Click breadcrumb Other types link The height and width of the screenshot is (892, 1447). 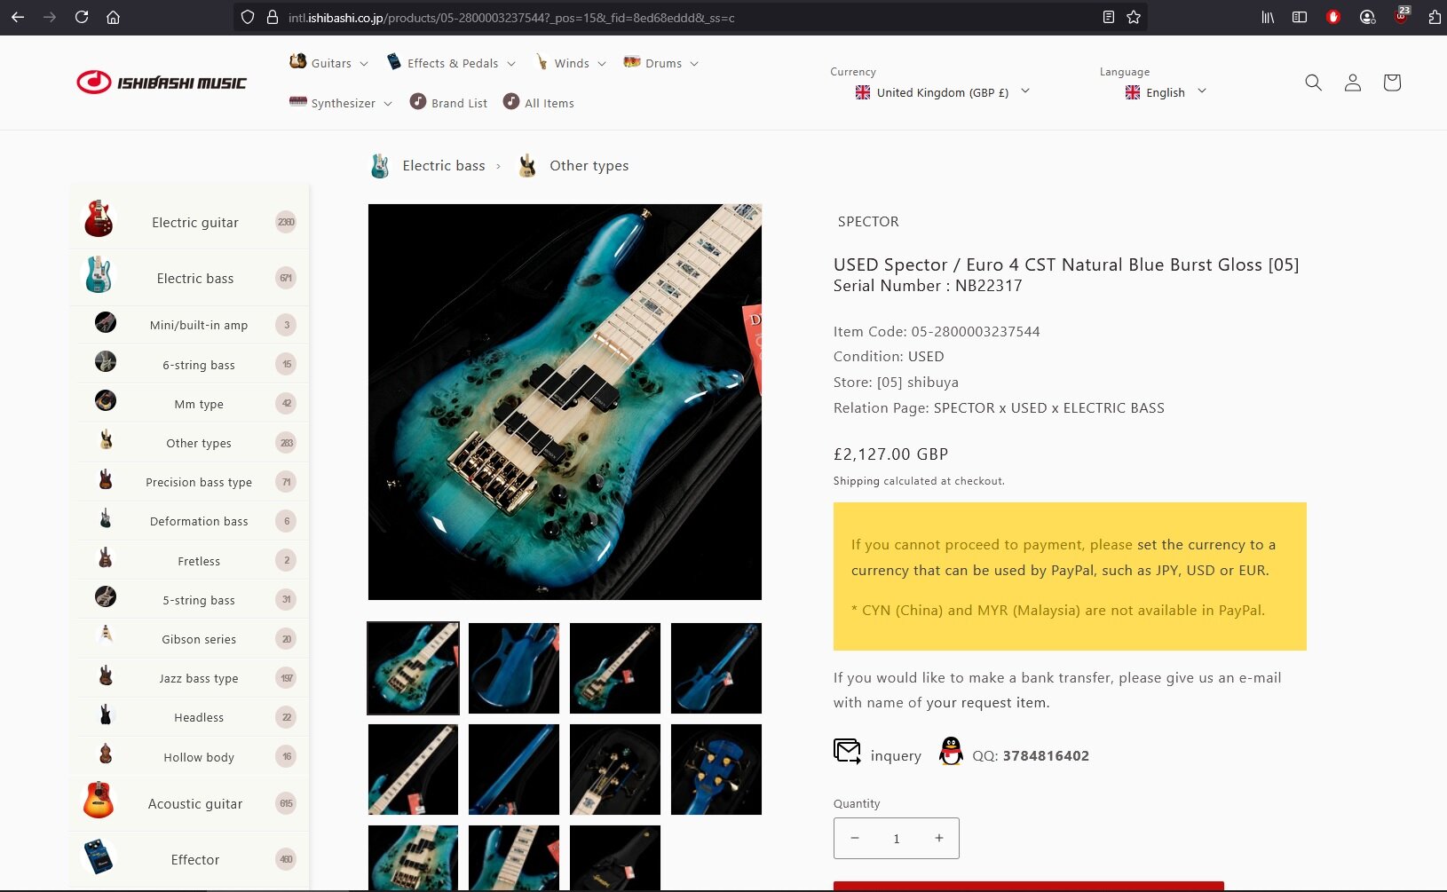click(589, 166)
